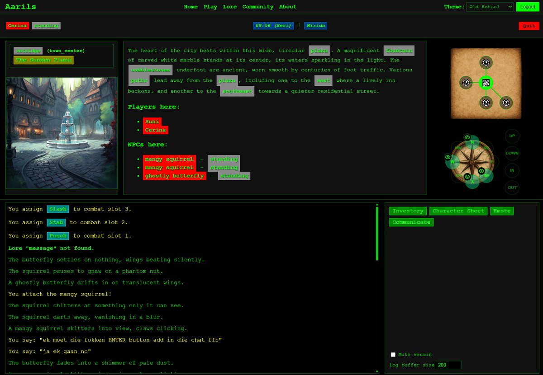The width and height of the screenshot is (543, 375).
Task: Select the second mangy squirrel NPC
Action: pos(169,168)
